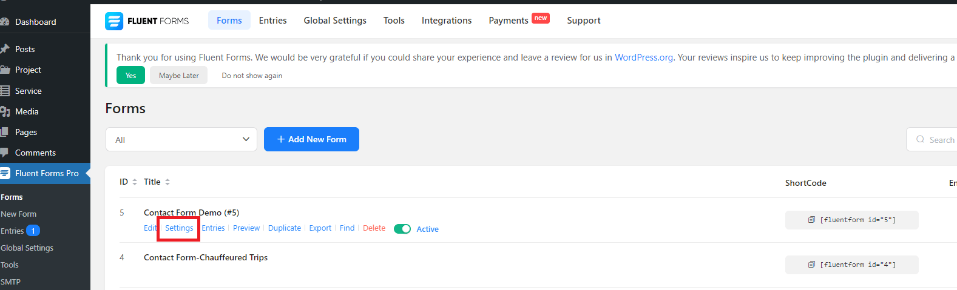Open Global Settings in the top navigation
This screenshot has height=290, width=957.
pyautogui.click(x=335, y=20)
